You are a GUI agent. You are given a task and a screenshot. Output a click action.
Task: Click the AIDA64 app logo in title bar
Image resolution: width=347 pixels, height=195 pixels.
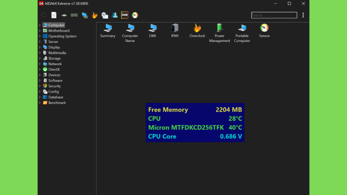click(x=41, y=3)
